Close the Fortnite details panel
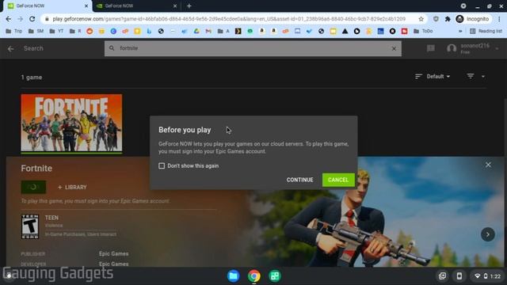Viewport: 507px width, 285px height. [488, 165]
